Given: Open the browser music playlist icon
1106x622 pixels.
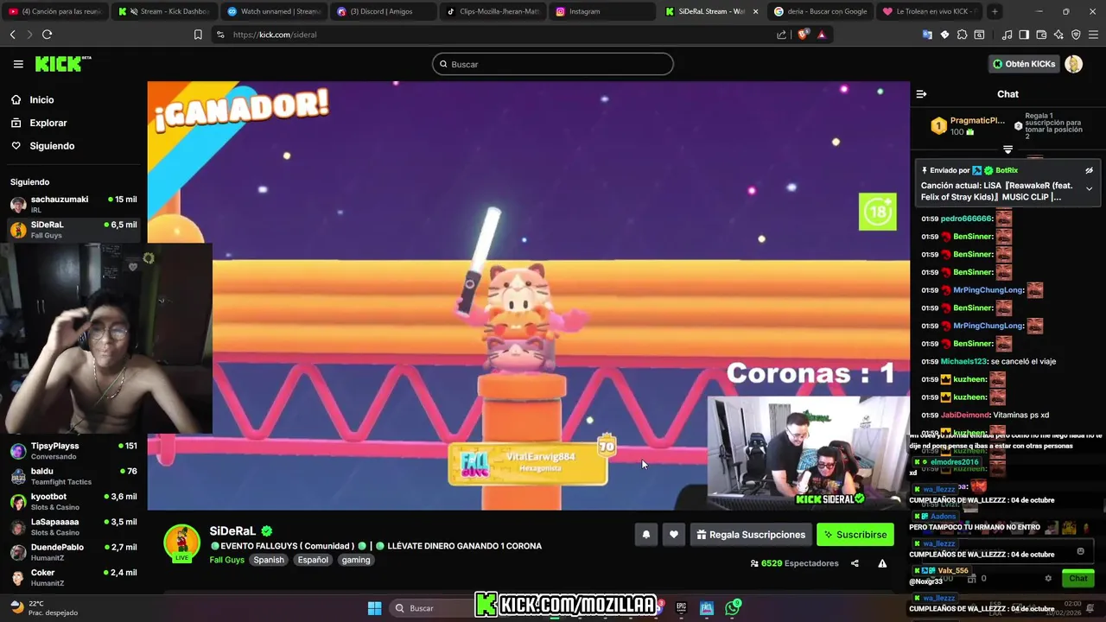Looking at the screenshot, I should 1007,35.
